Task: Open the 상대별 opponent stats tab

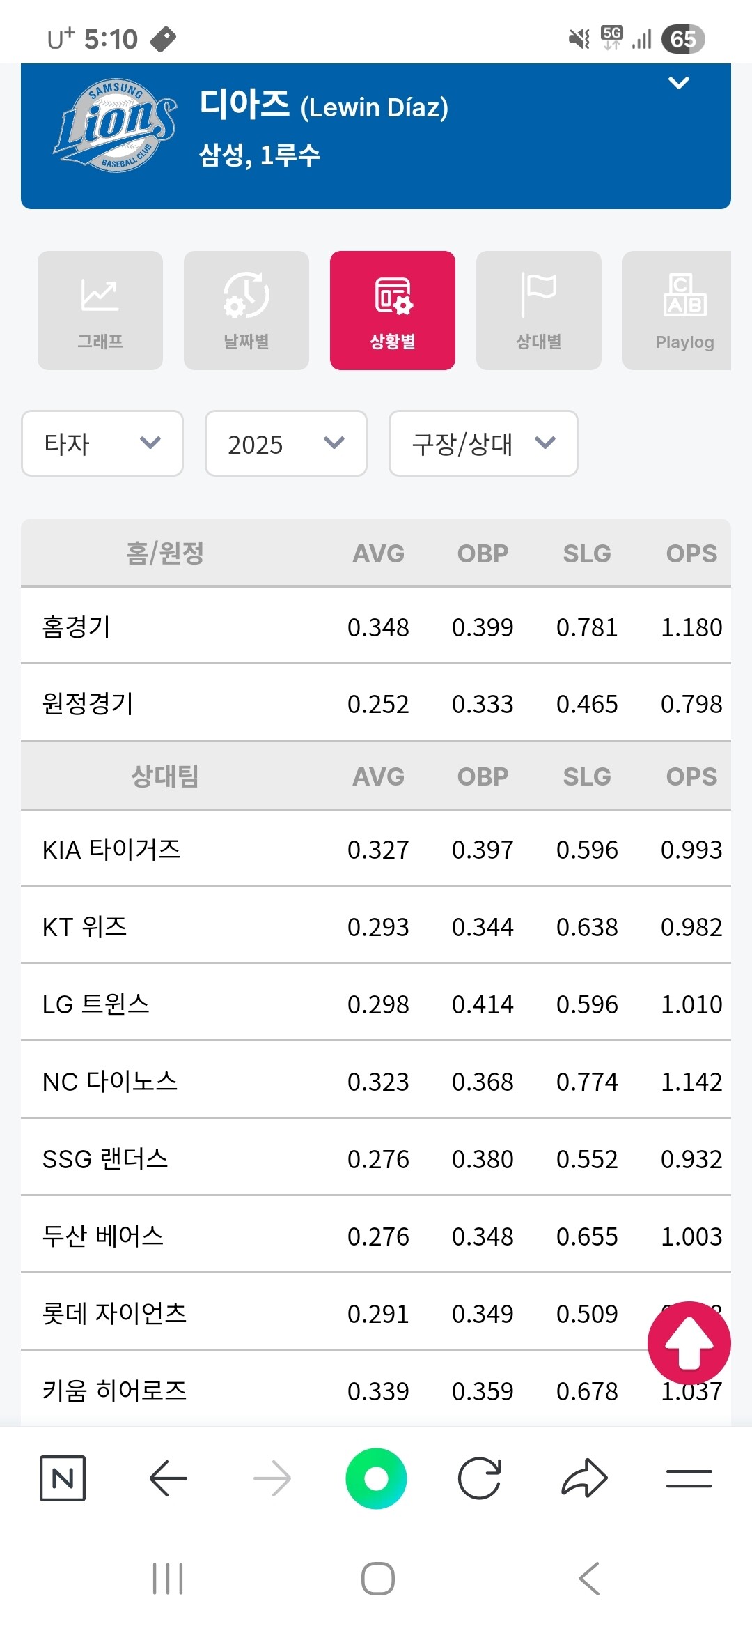Action: coord(539,310)
